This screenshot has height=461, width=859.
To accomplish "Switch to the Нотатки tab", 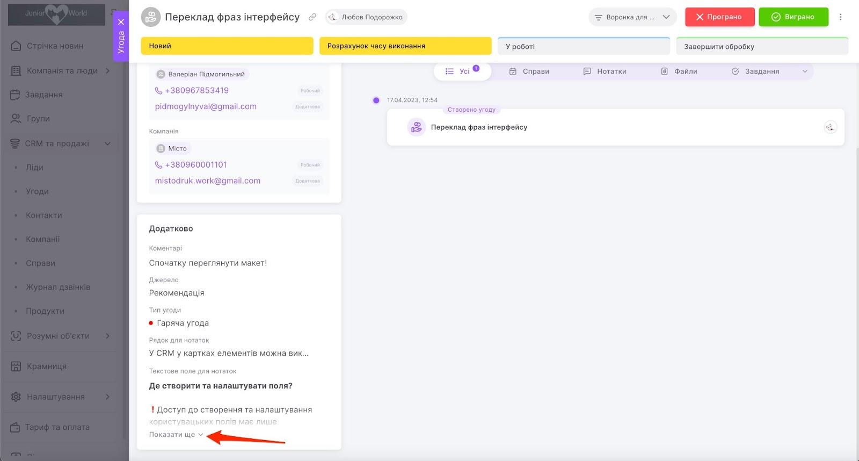I will point(605,71).
